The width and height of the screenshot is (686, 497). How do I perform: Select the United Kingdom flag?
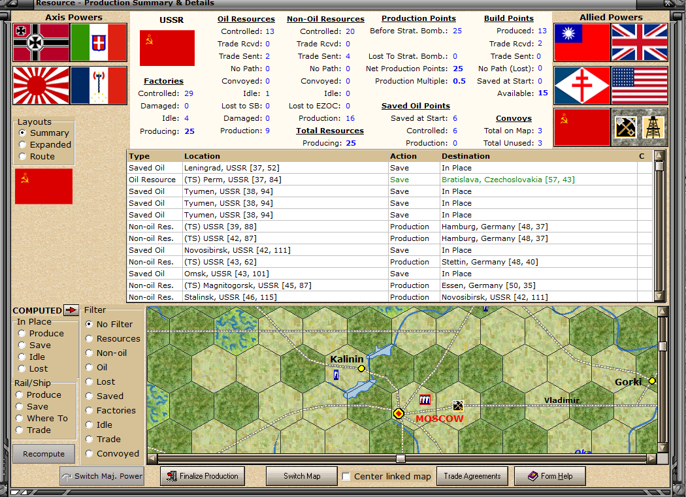point(640,42)
